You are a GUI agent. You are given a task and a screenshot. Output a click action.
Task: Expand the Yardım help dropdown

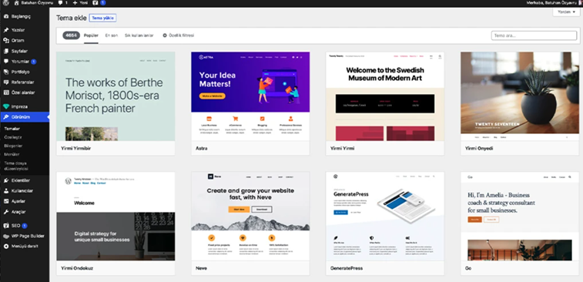pos(566,12)
